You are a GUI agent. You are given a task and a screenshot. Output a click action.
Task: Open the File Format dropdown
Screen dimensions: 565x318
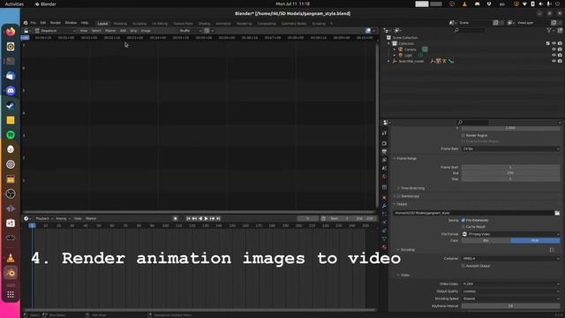coord(511,234)
